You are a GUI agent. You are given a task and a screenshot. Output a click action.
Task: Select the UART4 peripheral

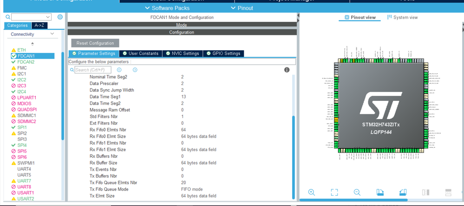[24, 169]
